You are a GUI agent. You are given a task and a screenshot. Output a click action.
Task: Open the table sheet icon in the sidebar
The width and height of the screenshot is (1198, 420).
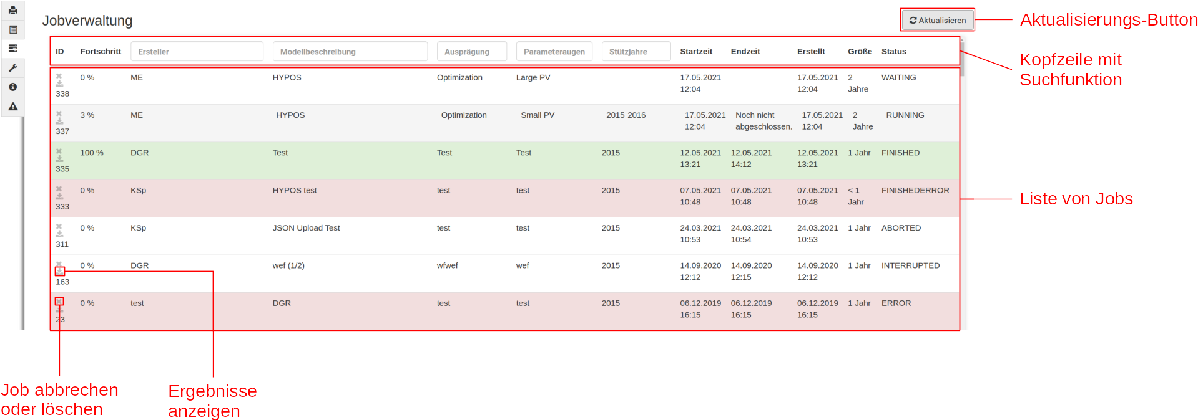[x=12, y=29]
